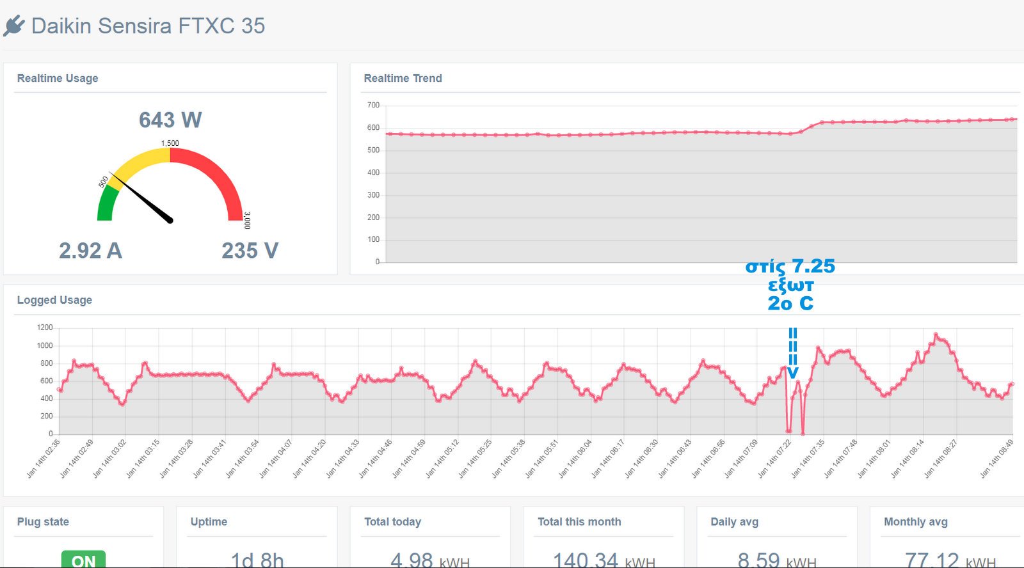Click the Jan 14th 08:27 time label
The width and height of the screenshot is (1024, 568).
(941, 459)
